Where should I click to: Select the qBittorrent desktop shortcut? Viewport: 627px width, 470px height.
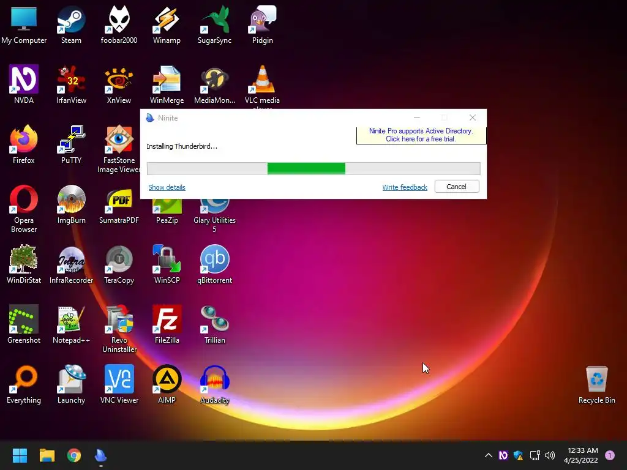click(214, 264)
